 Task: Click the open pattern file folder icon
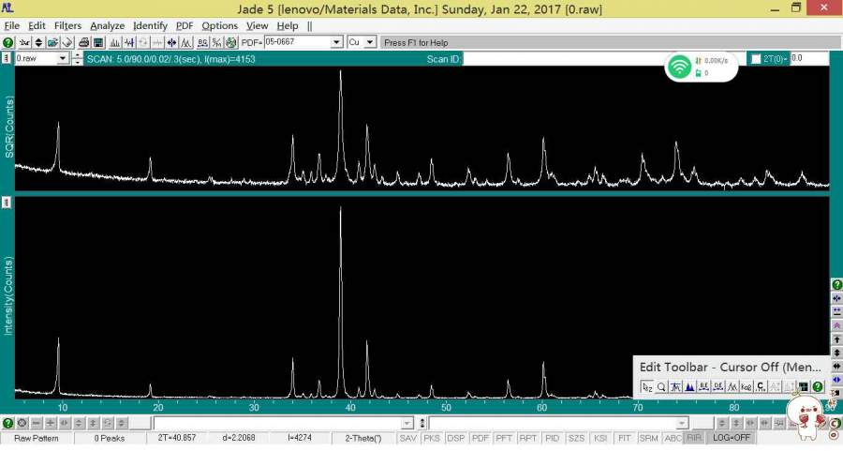pyautogui.click(x=52, y=42)
